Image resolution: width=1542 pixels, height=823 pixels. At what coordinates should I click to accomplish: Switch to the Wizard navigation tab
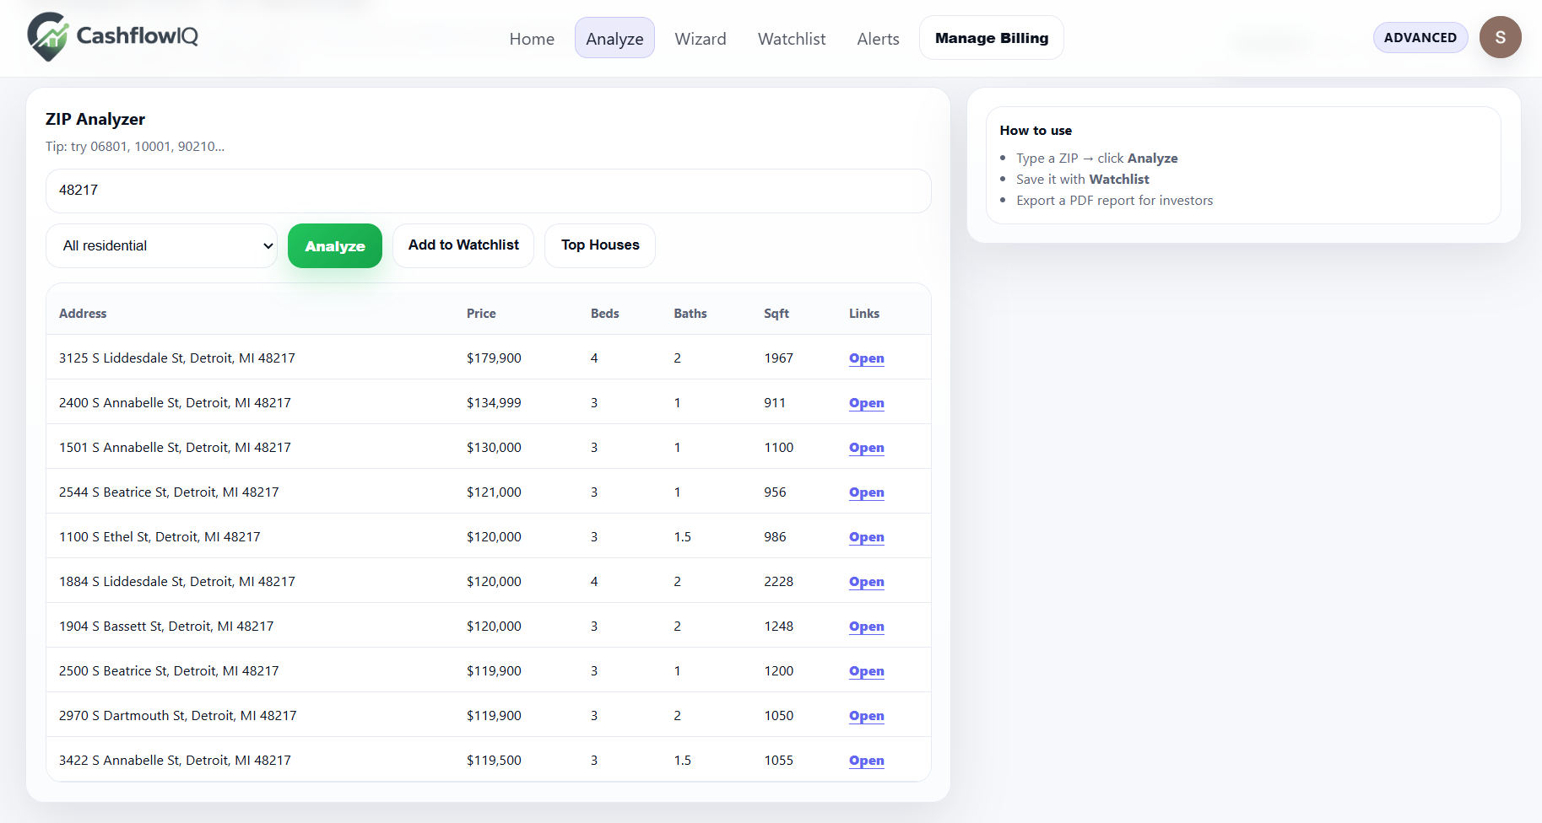click(x=701, y=39)
